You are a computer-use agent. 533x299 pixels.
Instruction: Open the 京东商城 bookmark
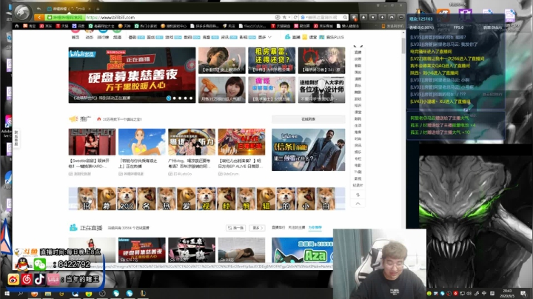pyautogui.click(x=323, y=26)
